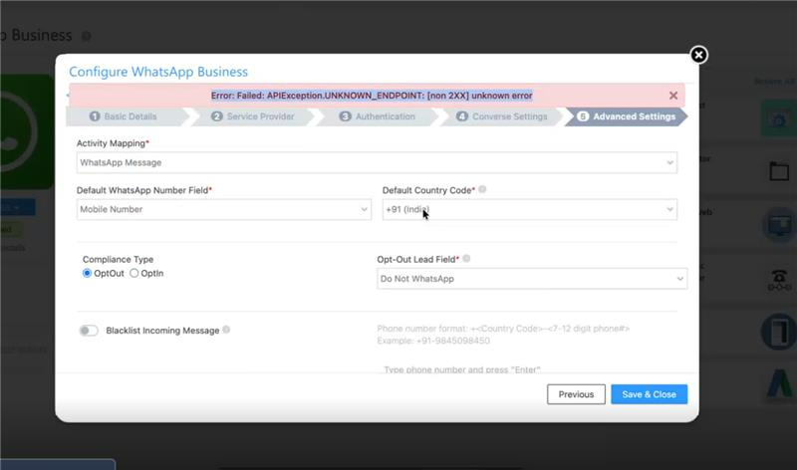797x470 pixels.
Task: Toggle the Blacklist Incoming Message switch
Action: point(89,331)
